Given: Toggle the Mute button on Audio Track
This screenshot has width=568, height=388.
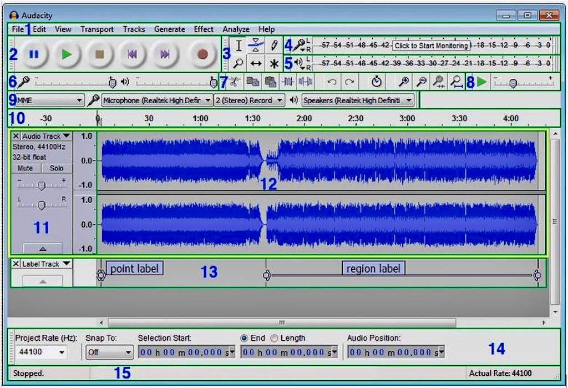Looking at the screenshot, I should pyautogui.click(x=26, y=168).
